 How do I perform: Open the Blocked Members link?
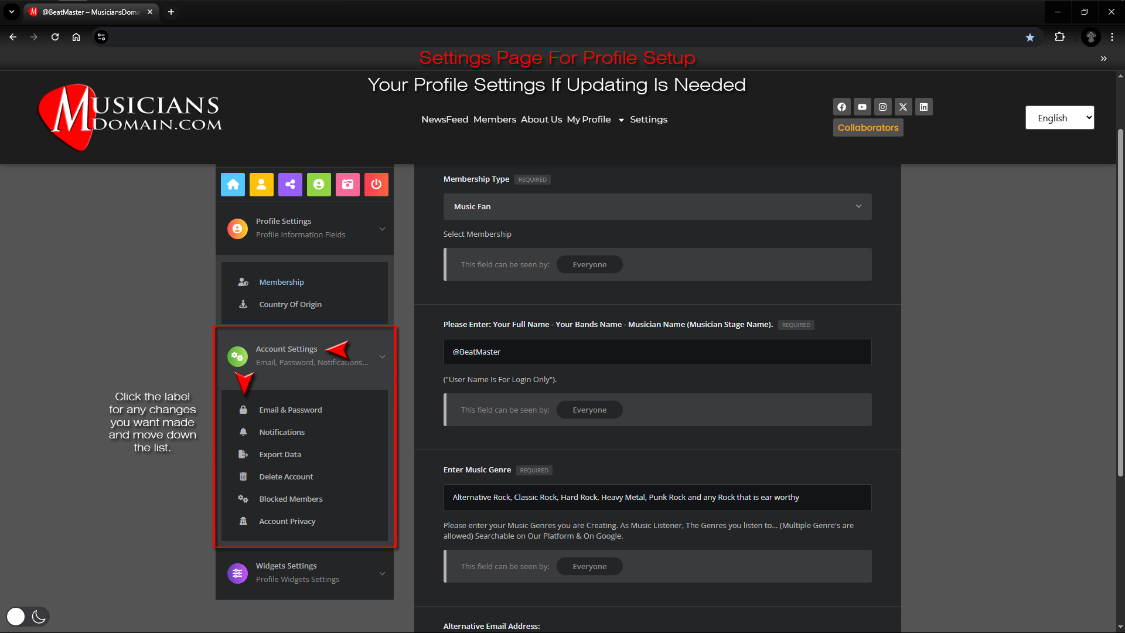pyautogui.click(x=291, y=499)
